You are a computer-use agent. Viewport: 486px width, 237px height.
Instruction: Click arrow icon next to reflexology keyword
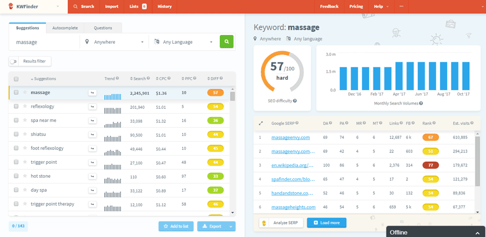point(92,106)
